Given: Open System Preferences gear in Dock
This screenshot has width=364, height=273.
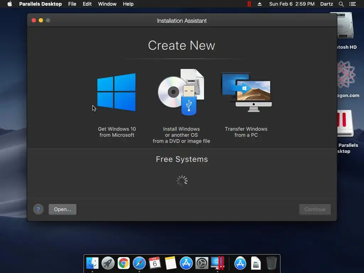Looking at the screenshot, I should point(202,263).
